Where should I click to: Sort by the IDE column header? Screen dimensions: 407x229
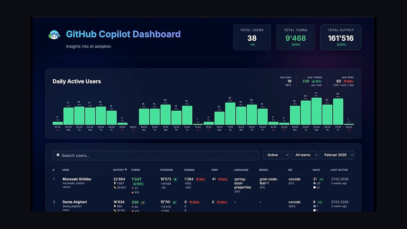[x=290, y=170]
